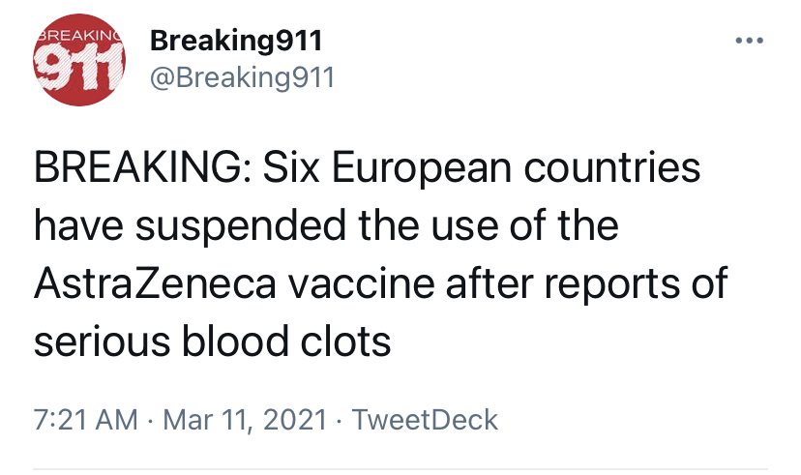Click the word serious in the tweet
Viewport: 801px width, 475px height.
(102, 341)
